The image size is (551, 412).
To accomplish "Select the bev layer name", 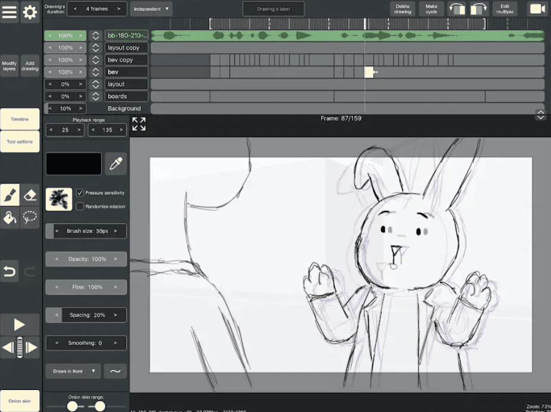I will click(x=126, y=72).
